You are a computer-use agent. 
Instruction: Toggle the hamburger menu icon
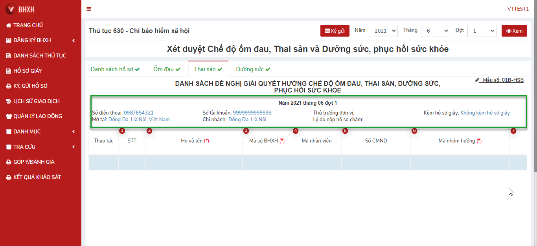(89, 9)
